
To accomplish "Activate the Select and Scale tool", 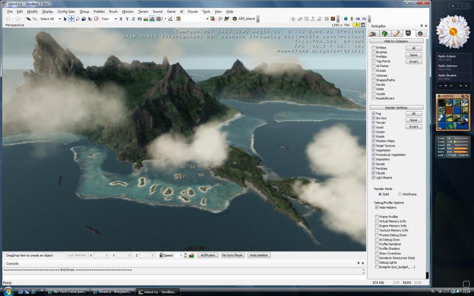I will [x=84, y=18].
